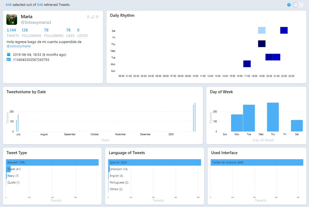The image size is (309, 207).
Task: Click the Tuesday 20:00 heatmap cell
Action: click(269, 57)
